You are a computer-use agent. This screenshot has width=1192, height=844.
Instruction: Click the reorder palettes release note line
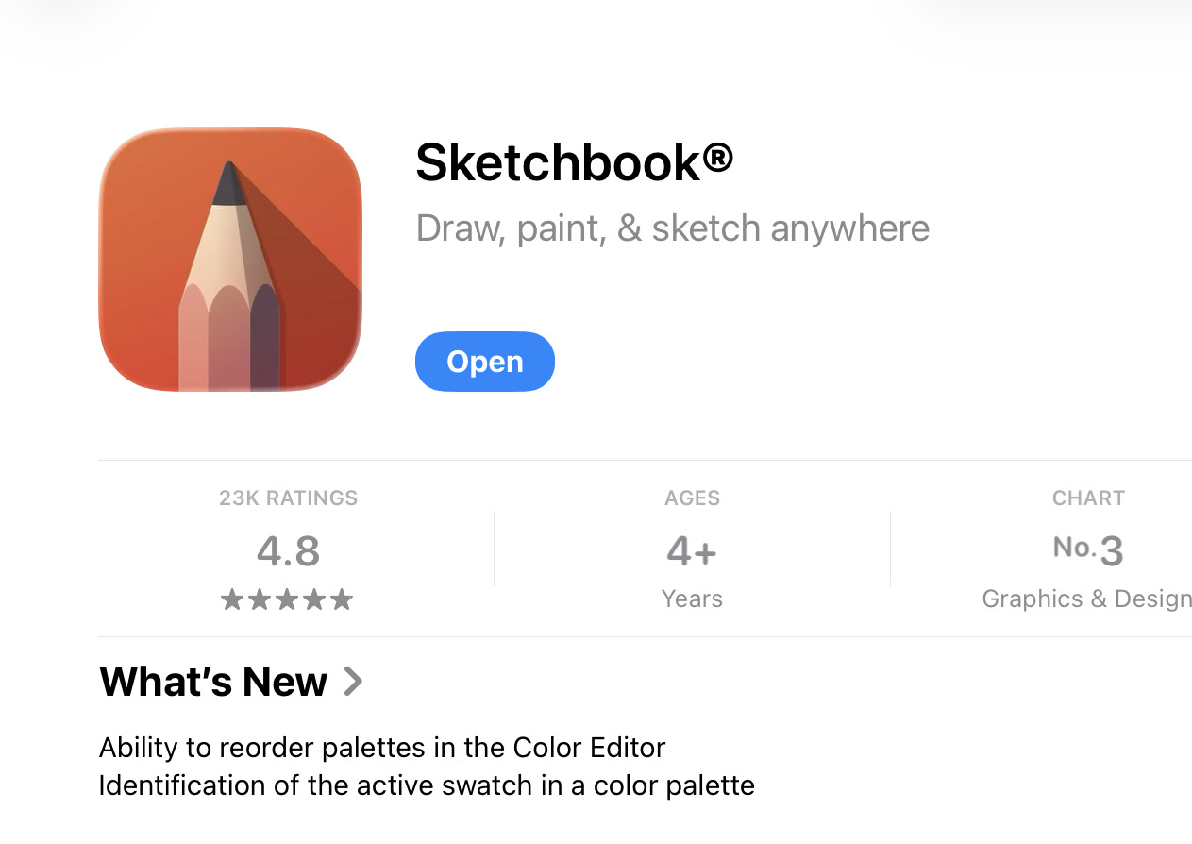tap(382, 748)
